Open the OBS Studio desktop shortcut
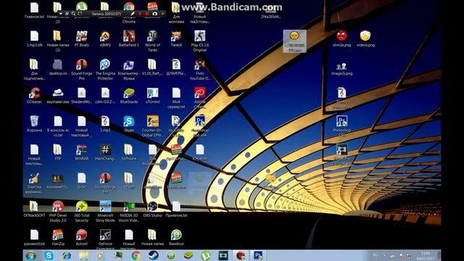464x261 pixels. [x=152, y=209]
